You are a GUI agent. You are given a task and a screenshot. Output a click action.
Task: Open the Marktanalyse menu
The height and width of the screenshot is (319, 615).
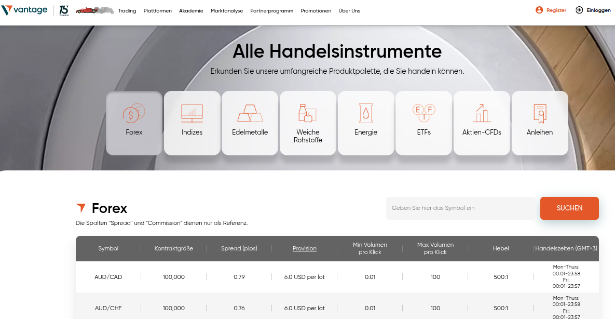click(x=227, y=10)
